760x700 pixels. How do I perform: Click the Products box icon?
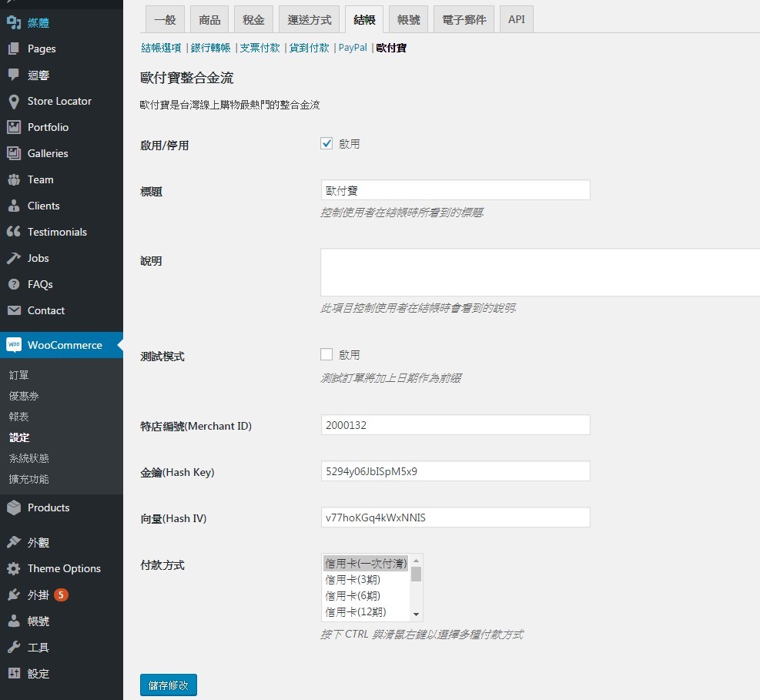[14, 507]
